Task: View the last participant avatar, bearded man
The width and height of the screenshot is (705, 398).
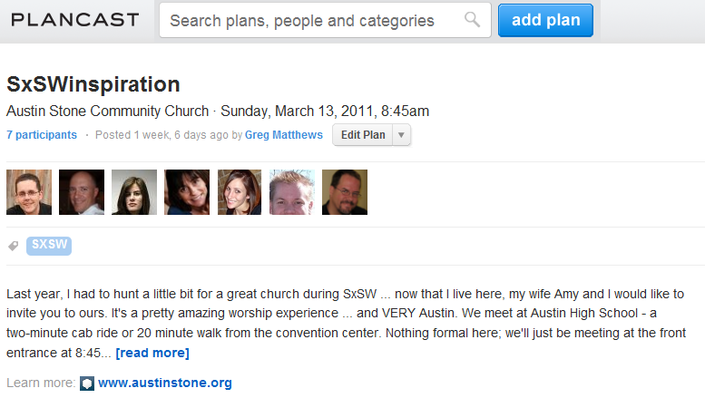Action: [x=345, y=192]
